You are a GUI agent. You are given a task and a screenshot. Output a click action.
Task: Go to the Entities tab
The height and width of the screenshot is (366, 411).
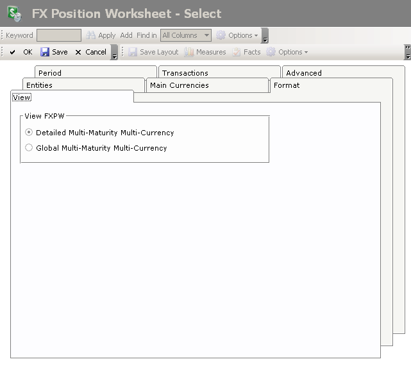click(x=39, y=85)
